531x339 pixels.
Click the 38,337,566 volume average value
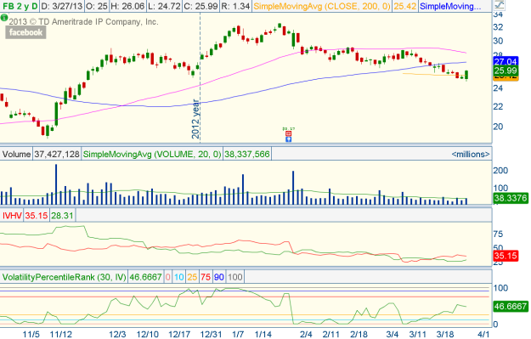[x=247, y=154]
